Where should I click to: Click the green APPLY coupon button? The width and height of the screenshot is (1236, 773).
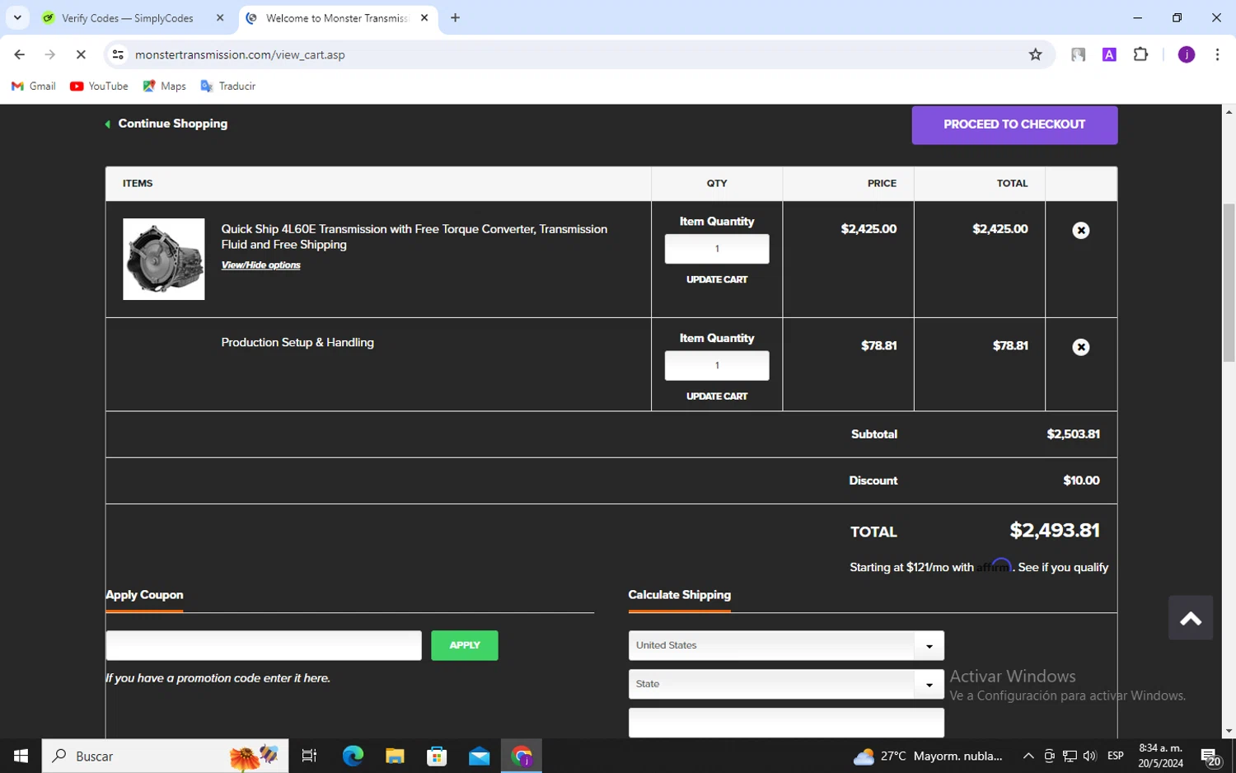465,645
